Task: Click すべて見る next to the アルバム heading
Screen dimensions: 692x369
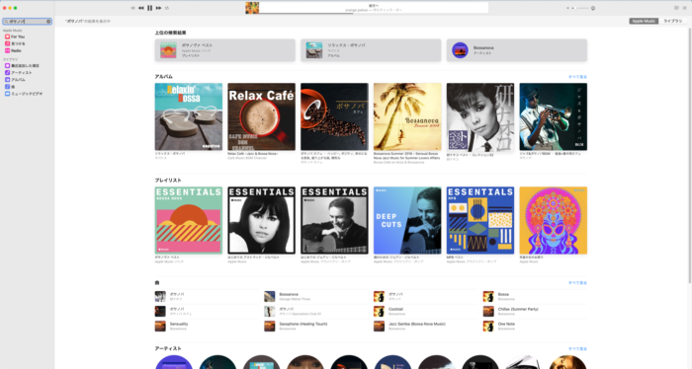Action: [577, 77]
